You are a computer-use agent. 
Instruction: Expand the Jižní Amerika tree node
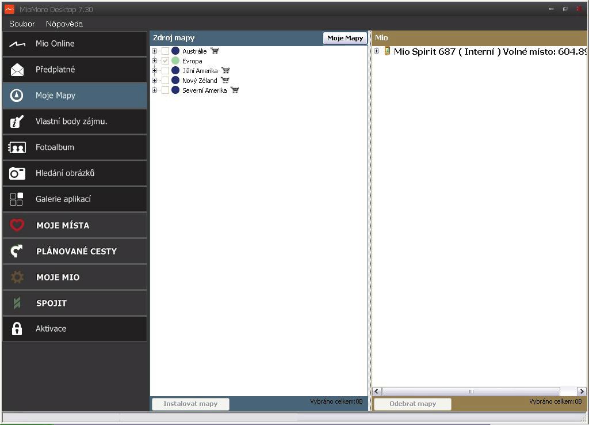[154, 70]
